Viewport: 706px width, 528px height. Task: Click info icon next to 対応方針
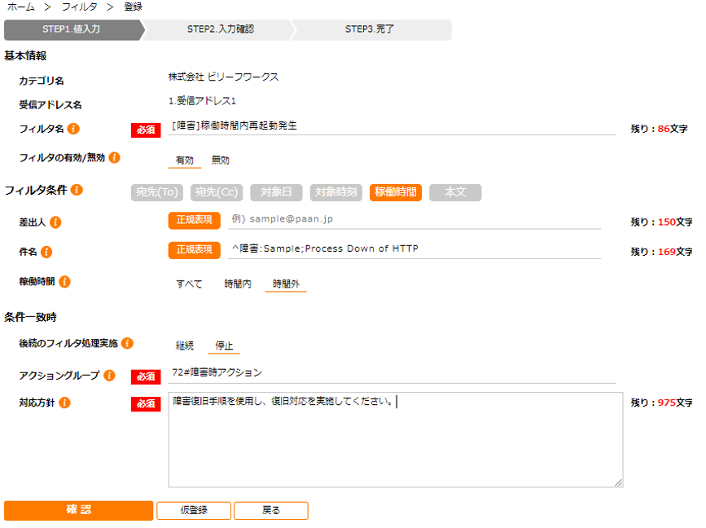point(65,403)
